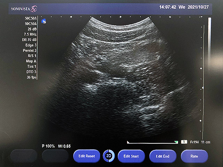Screen dimensions: 223x167
Task: Click the 7.5 MHz frequency value
Action: tap(30, 34)
